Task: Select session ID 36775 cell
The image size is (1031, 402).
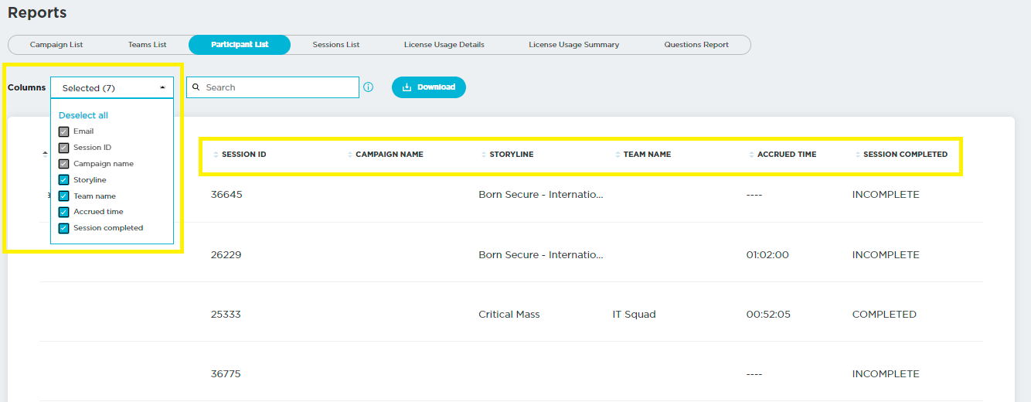Action: 226,374
